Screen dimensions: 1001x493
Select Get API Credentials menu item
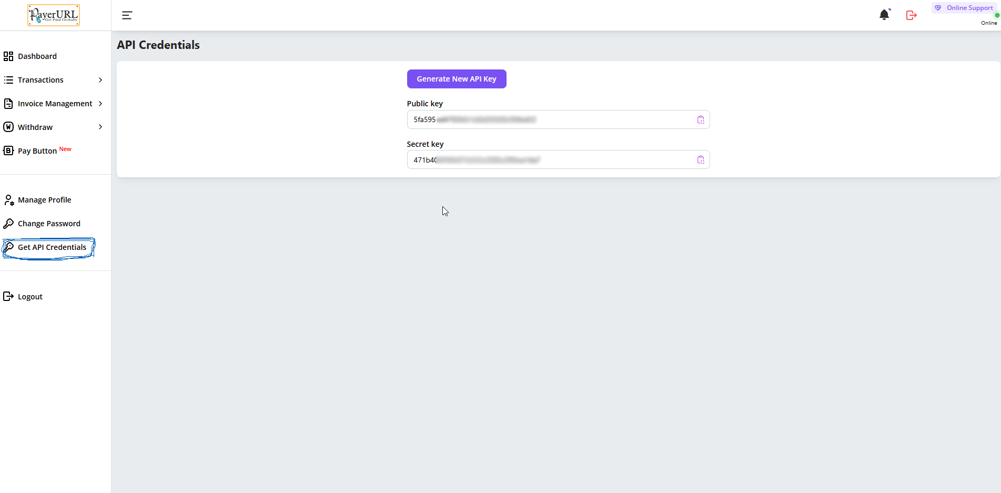[x=52, y=247]
